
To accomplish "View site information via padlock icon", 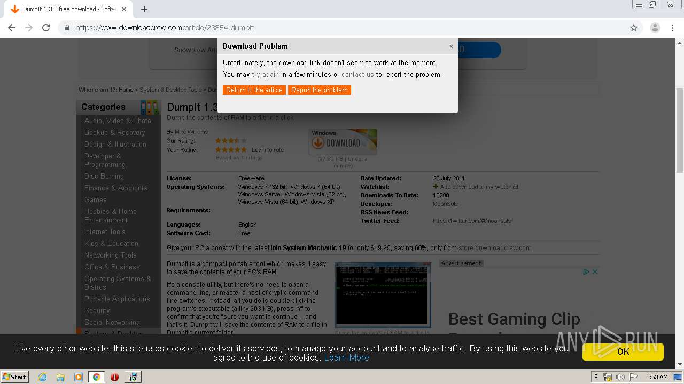I will point(67,28).
